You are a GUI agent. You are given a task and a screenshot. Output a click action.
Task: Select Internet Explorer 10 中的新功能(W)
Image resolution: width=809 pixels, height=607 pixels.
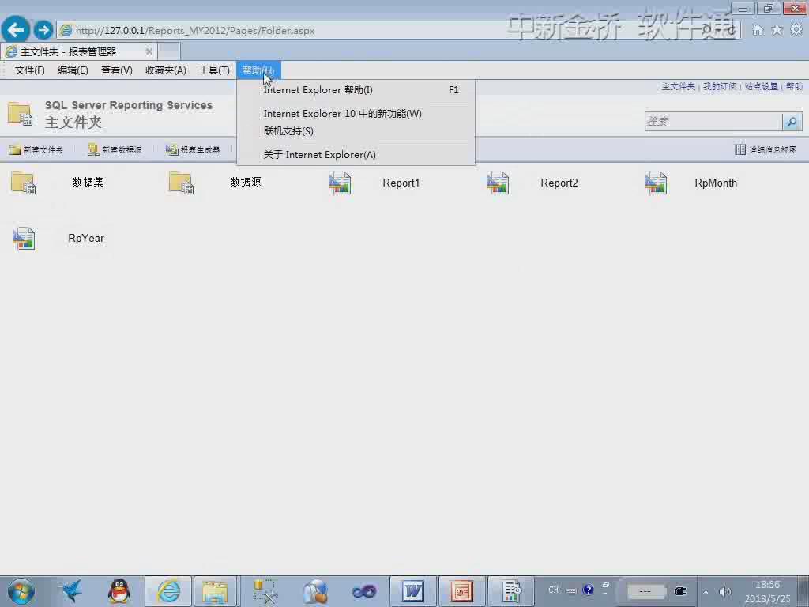click(x=356, y=114)
